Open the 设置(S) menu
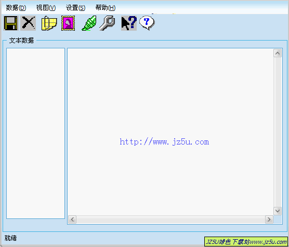 [75, 8]
